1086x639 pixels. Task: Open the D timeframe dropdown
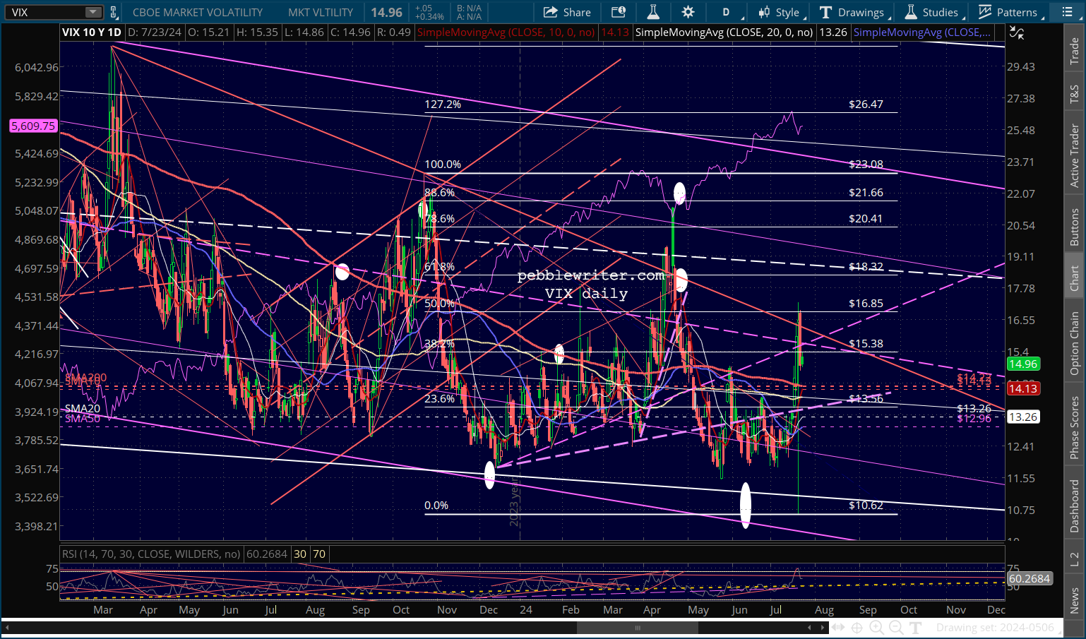click(x=729, y=12)
